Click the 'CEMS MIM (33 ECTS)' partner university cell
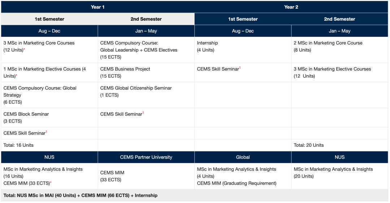This screenshot has height=203, width=390. 146,176
